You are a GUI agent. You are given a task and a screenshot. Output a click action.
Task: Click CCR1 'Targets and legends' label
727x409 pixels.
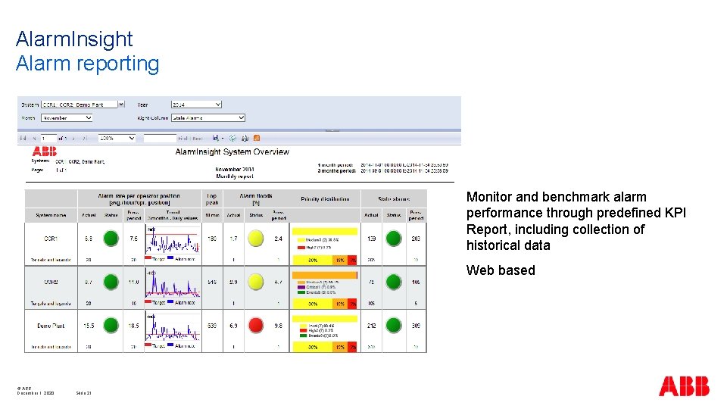click(51, 260)
